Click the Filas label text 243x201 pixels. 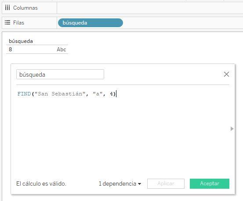point(18,23)
